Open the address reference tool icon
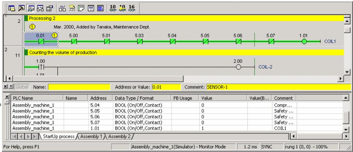The image size is (353, 152). point(40,8)
